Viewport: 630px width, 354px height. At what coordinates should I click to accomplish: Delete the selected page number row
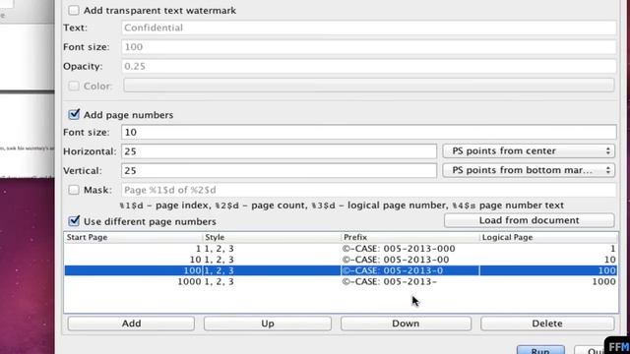tap(547, 324)
